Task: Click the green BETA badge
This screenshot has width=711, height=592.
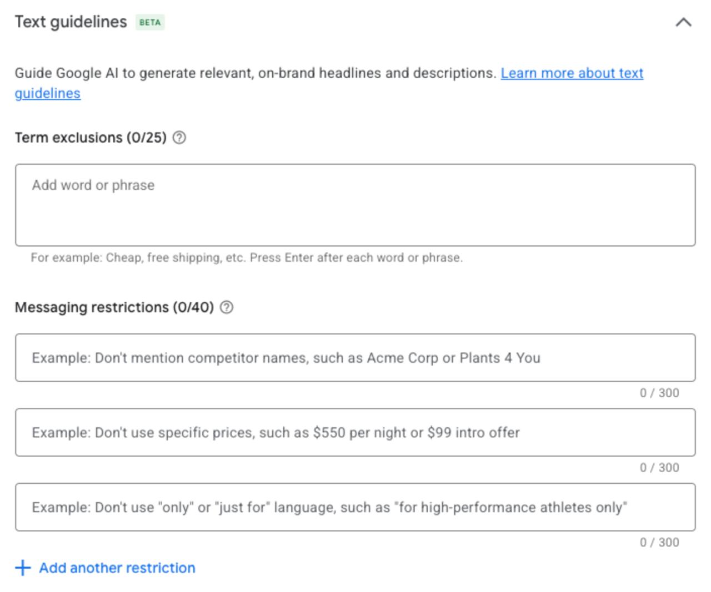Action: [x=150, y=23]
